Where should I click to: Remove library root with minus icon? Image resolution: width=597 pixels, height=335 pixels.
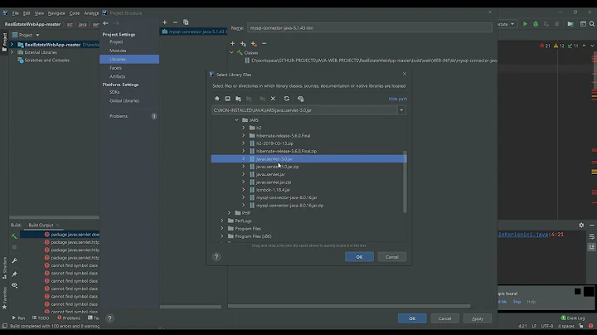[265, 44]
